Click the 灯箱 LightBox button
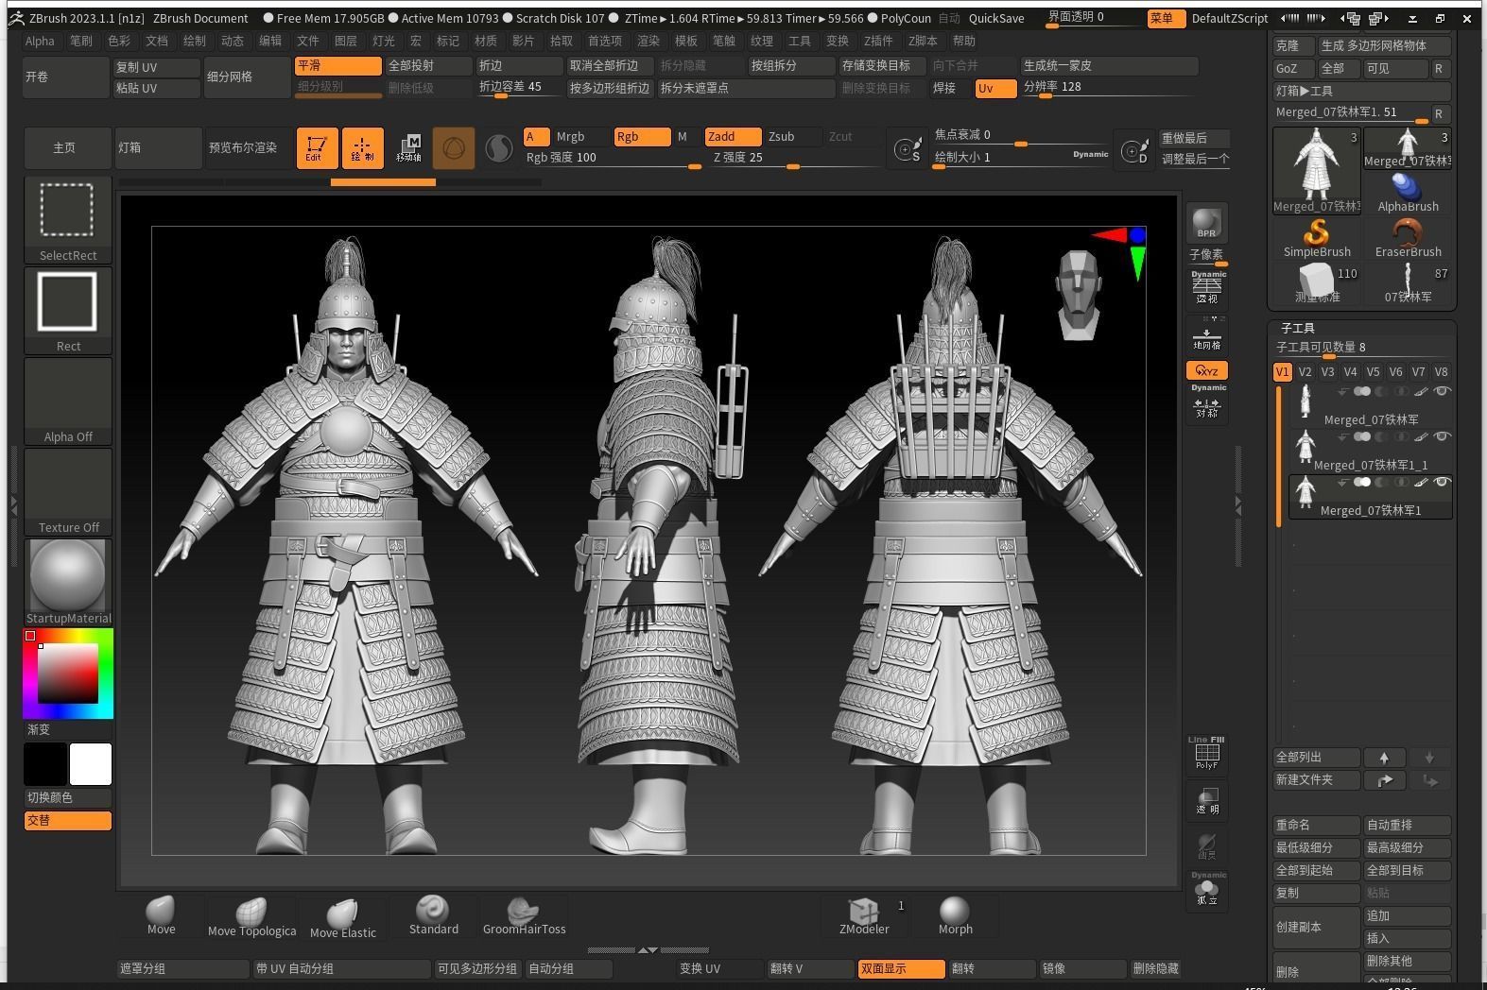This screenshot has height=990, width=1487. 158,148
